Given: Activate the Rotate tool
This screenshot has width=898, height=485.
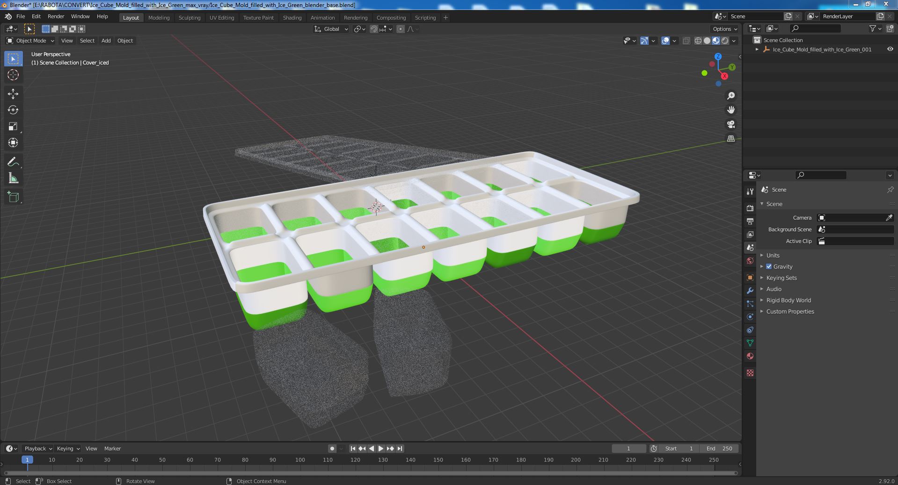Looking at the screenshot, I should 13,110.
